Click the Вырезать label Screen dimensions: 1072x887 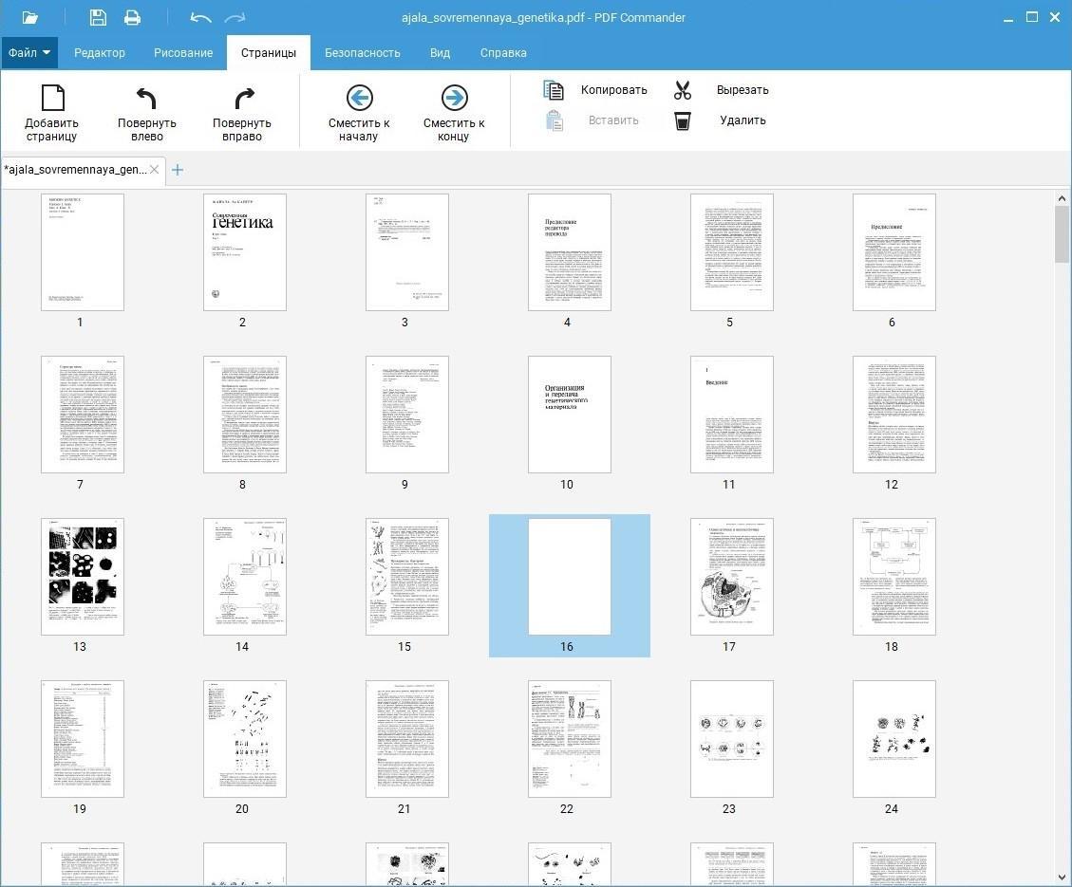[743, 90]
